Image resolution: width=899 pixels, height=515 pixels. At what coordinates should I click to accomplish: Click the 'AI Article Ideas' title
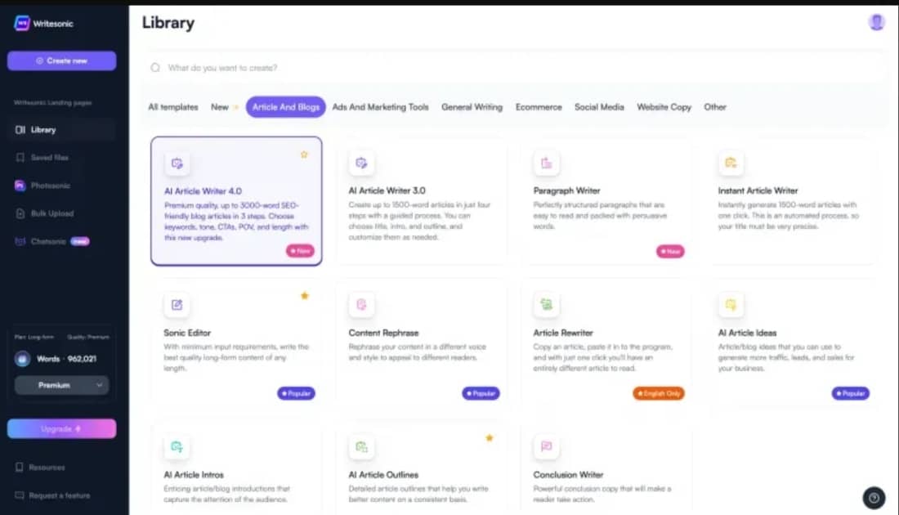tap(747, 333)
